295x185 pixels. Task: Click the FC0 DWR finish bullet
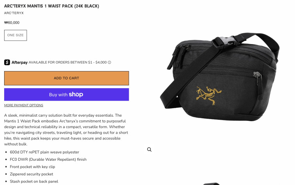tap(48, 159)
